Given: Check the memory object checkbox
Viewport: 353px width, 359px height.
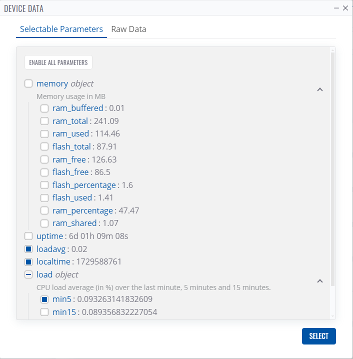Looking at the screenshot, I should [x=29, y=83].
